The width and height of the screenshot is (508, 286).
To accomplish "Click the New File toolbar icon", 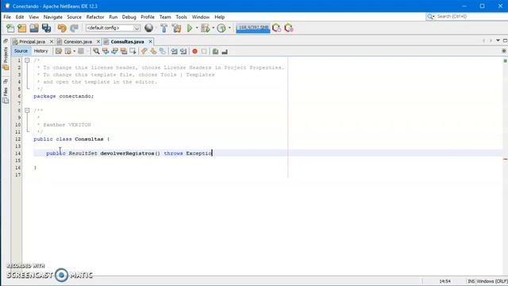I will tap(10, 29).
